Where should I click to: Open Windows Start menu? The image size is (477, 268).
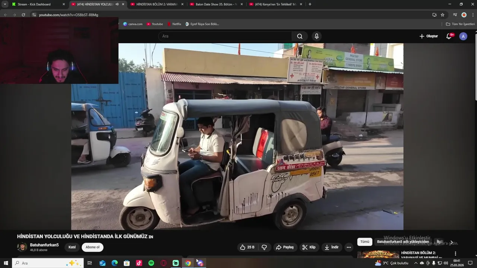[6, 263]
